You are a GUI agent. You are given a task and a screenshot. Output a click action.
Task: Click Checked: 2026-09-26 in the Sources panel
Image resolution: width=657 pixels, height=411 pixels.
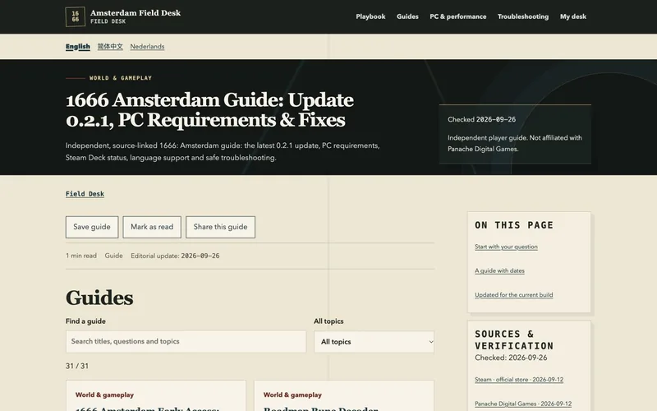point(511,358)
